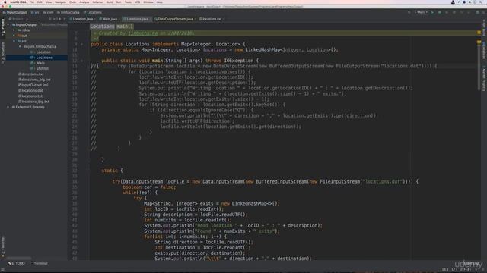Switch to the Location.java editor tab

81,19
